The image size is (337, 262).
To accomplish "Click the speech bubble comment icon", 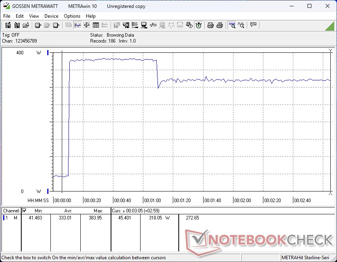I will pos(253,25).
